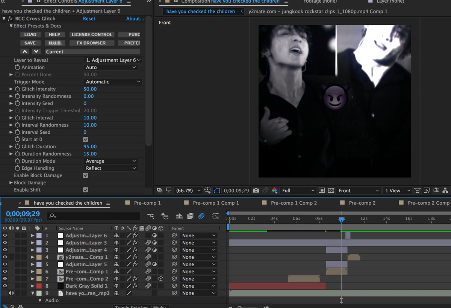
Task: Enable frame blending icon in timeline
Action: [x=191, y=216]
